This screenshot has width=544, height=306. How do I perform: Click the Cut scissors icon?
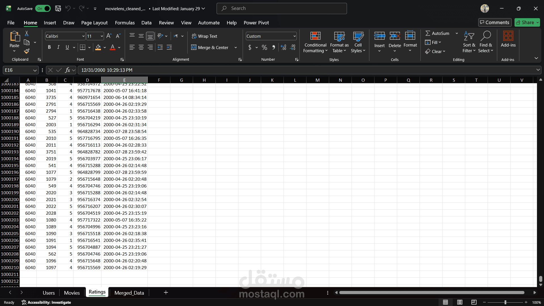tap(27, 33)
